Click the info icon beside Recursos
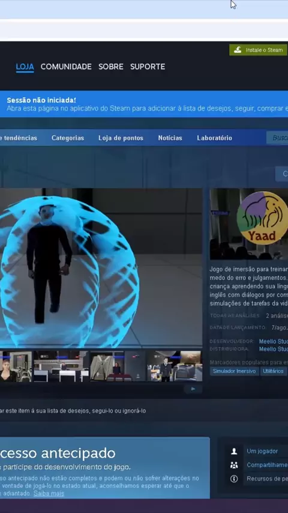This screenshot has width=288, height=513. (x=234, y=479)
